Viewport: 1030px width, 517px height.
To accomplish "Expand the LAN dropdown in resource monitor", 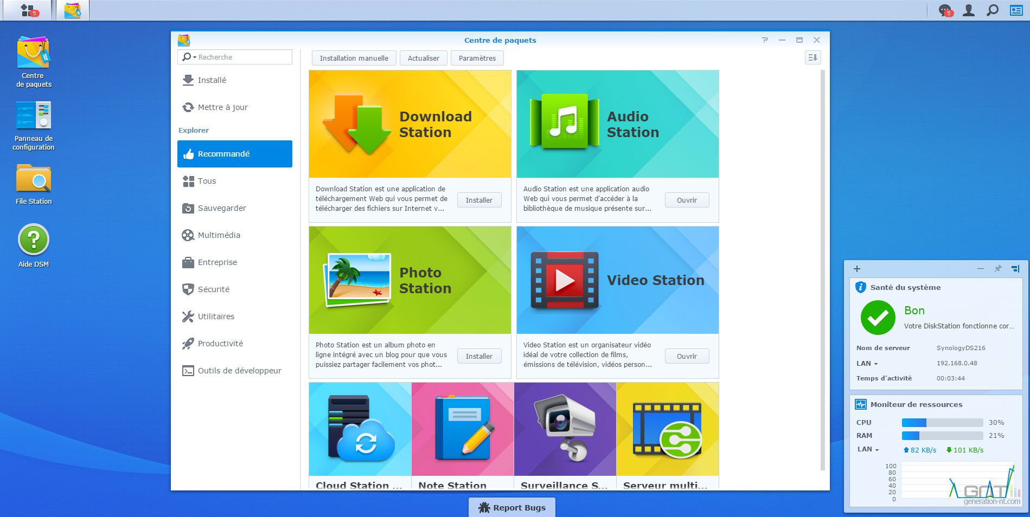I will pyautogui.click(x=868, y=449).
